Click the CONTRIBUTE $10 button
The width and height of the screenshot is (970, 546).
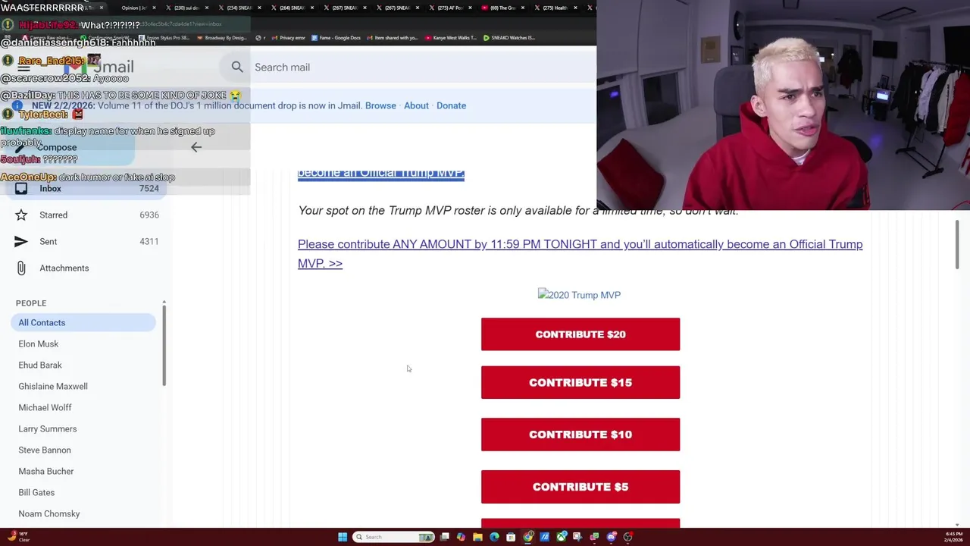[580, 435]
